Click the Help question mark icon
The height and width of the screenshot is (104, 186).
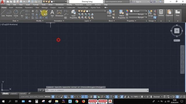coord(160,1)
